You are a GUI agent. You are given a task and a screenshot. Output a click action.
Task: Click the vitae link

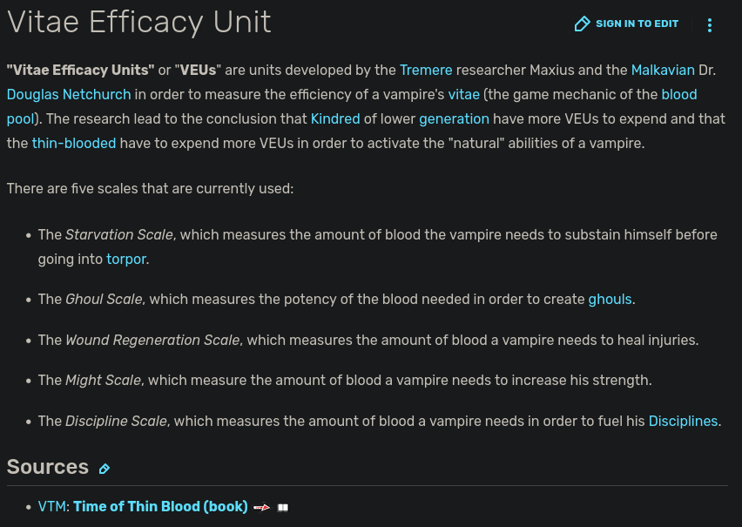coord(464,94)
